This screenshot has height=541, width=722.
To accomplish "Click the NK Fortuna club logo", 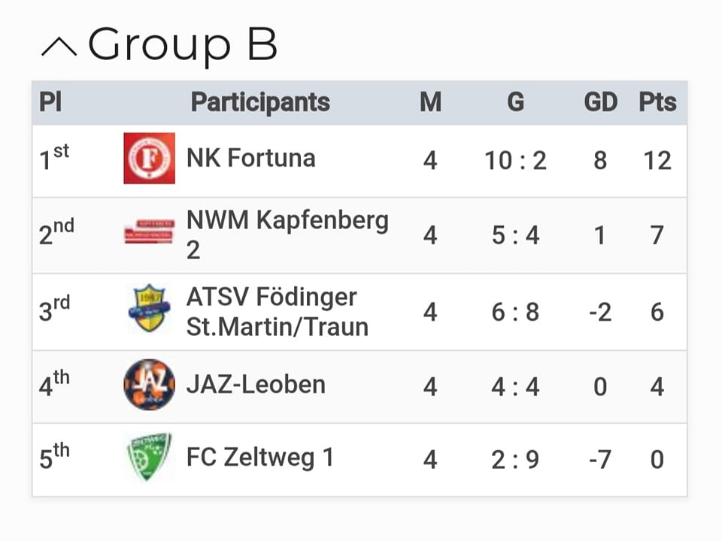I will click(x=149, y=159).
